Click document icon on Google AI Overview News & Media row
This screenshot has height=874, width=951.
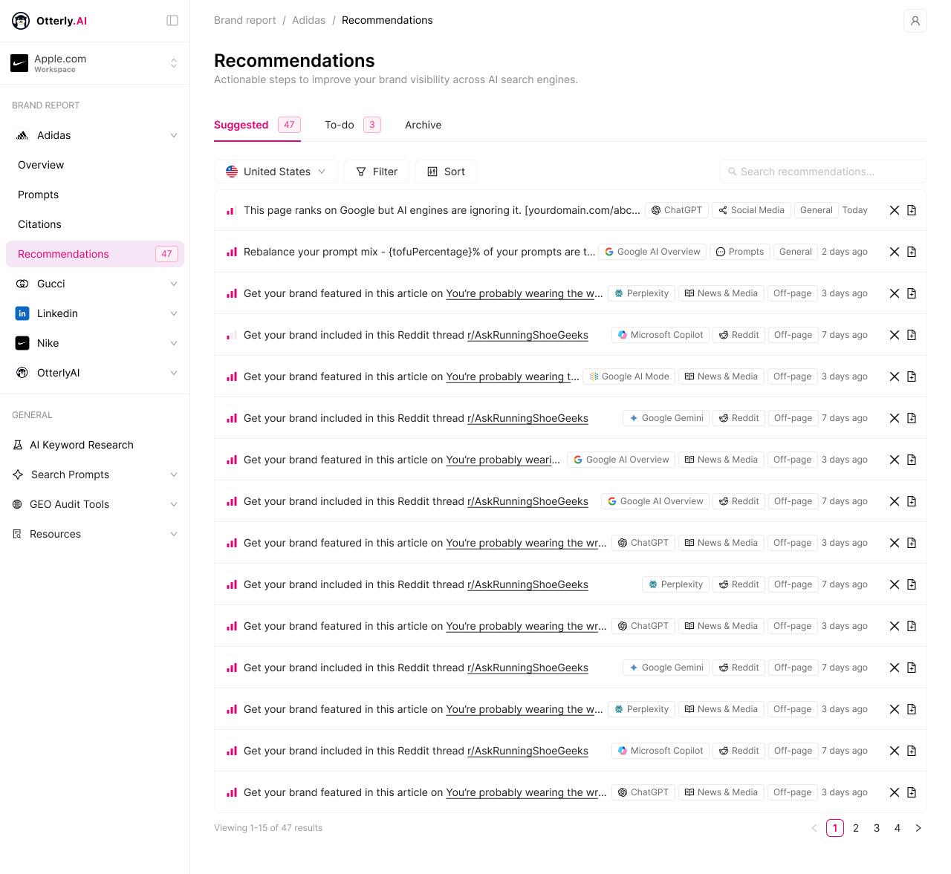coord(912,460)
